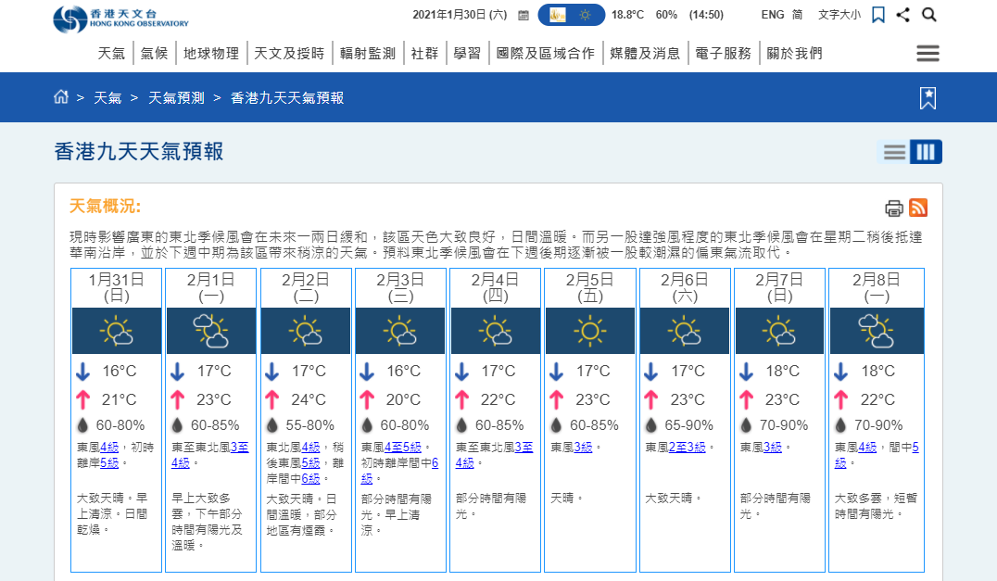Viewport: 997px width, 581px height.
Task: Open the 文字大小 text size option
Action: pyautogui.click(x=839, y=15)
